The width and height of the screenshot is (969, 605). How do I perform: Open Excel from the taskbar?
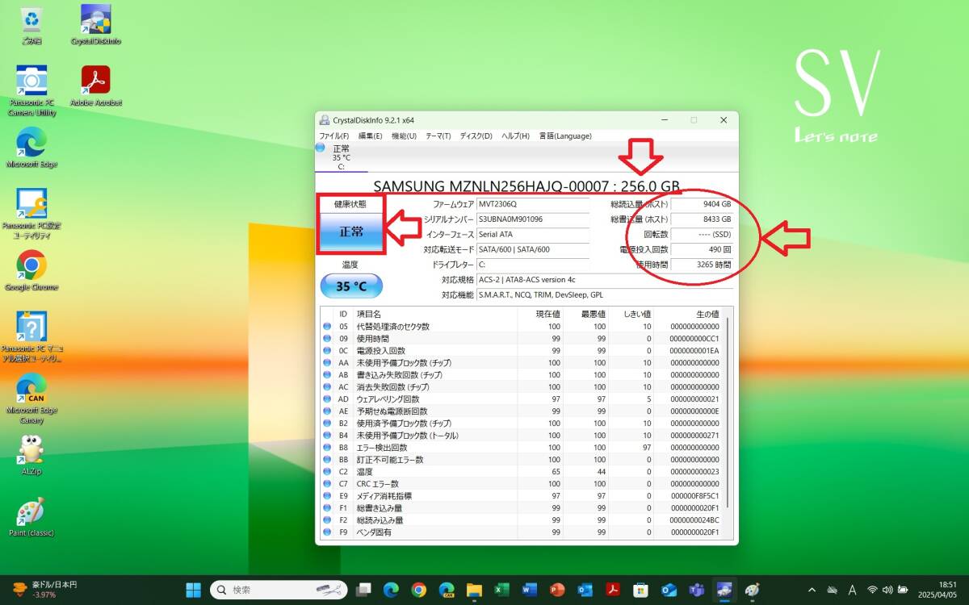coord(501,590)
